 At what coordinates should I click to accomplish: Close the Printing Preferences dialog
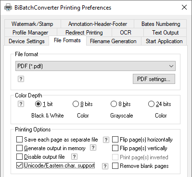tap(184, 7)
